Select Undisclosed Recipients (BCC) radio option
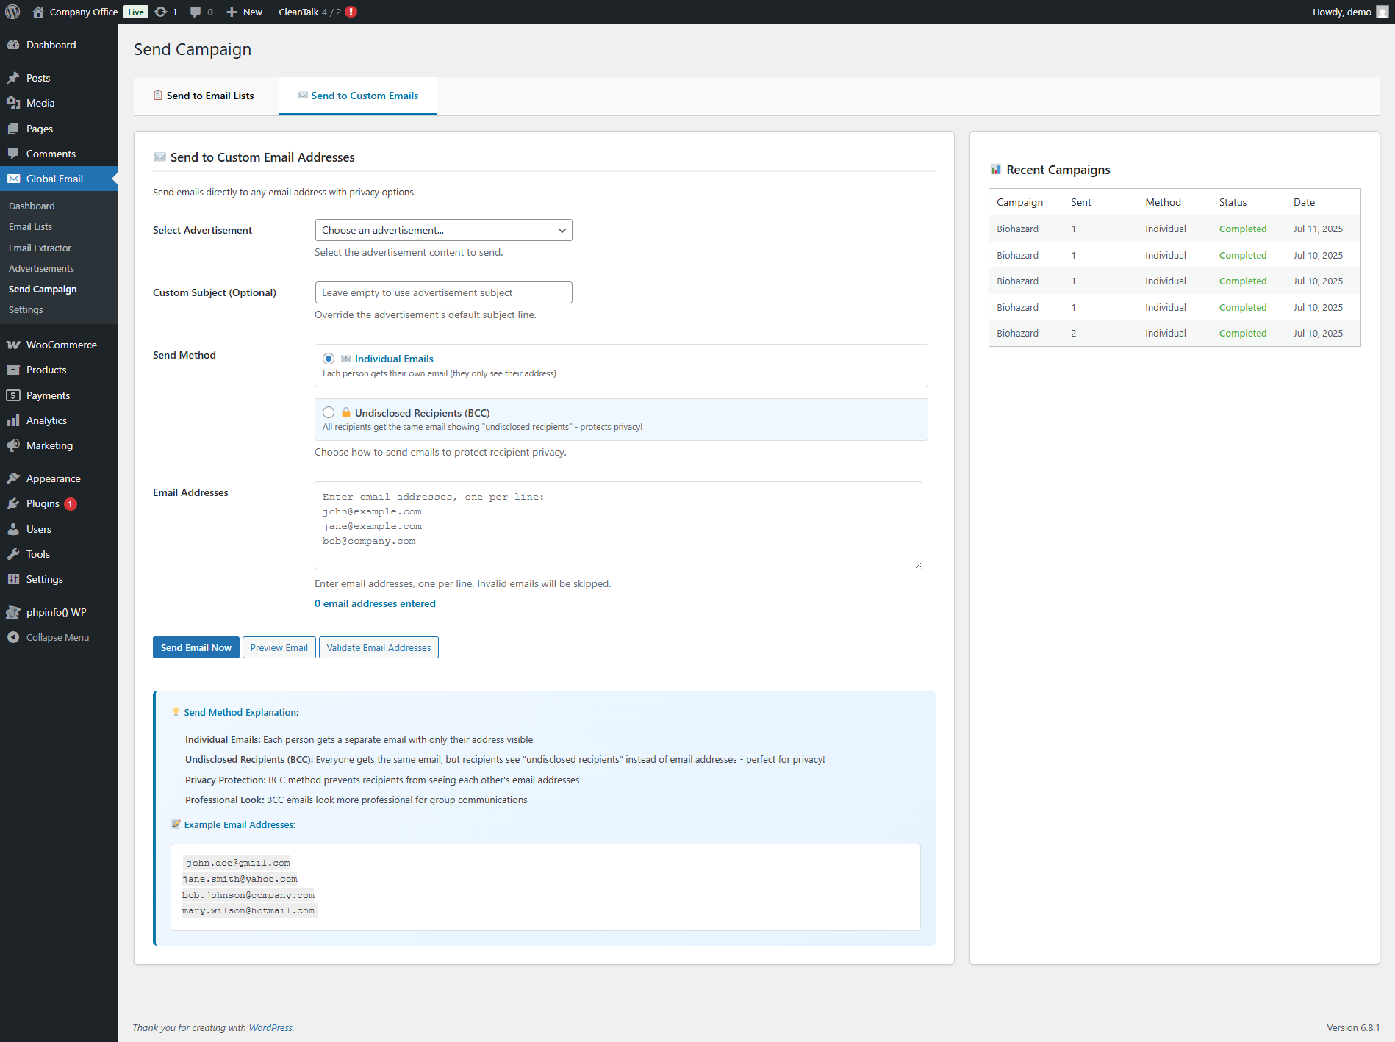This screenshot has width=1395, height=1042. [329, 413]
